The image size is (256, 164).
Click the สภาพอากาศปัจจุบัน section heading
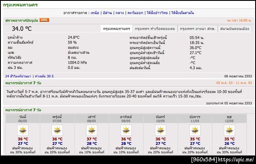tap(22, 20)
